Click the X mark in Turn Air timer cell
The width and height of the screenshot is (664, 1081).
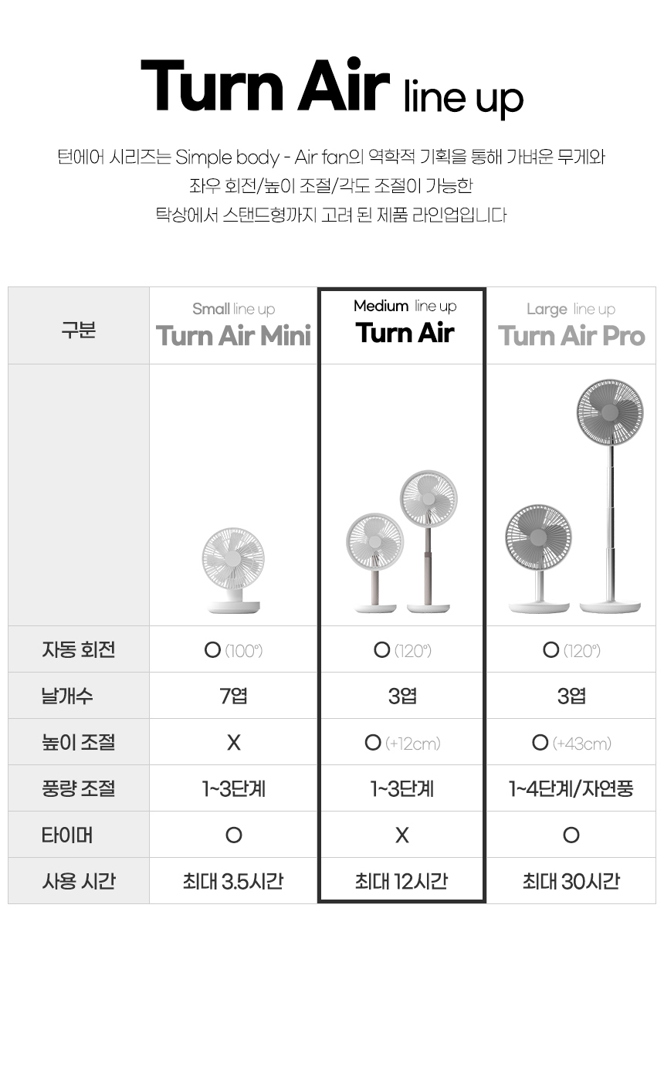(402, 835)
